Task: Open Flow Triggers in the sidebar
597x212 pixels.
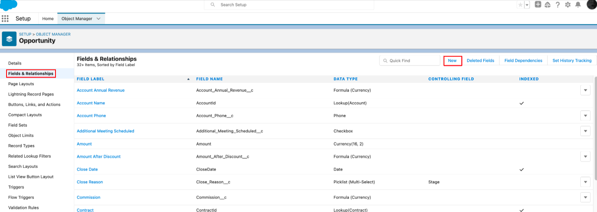Action: (x=21, y=197)
